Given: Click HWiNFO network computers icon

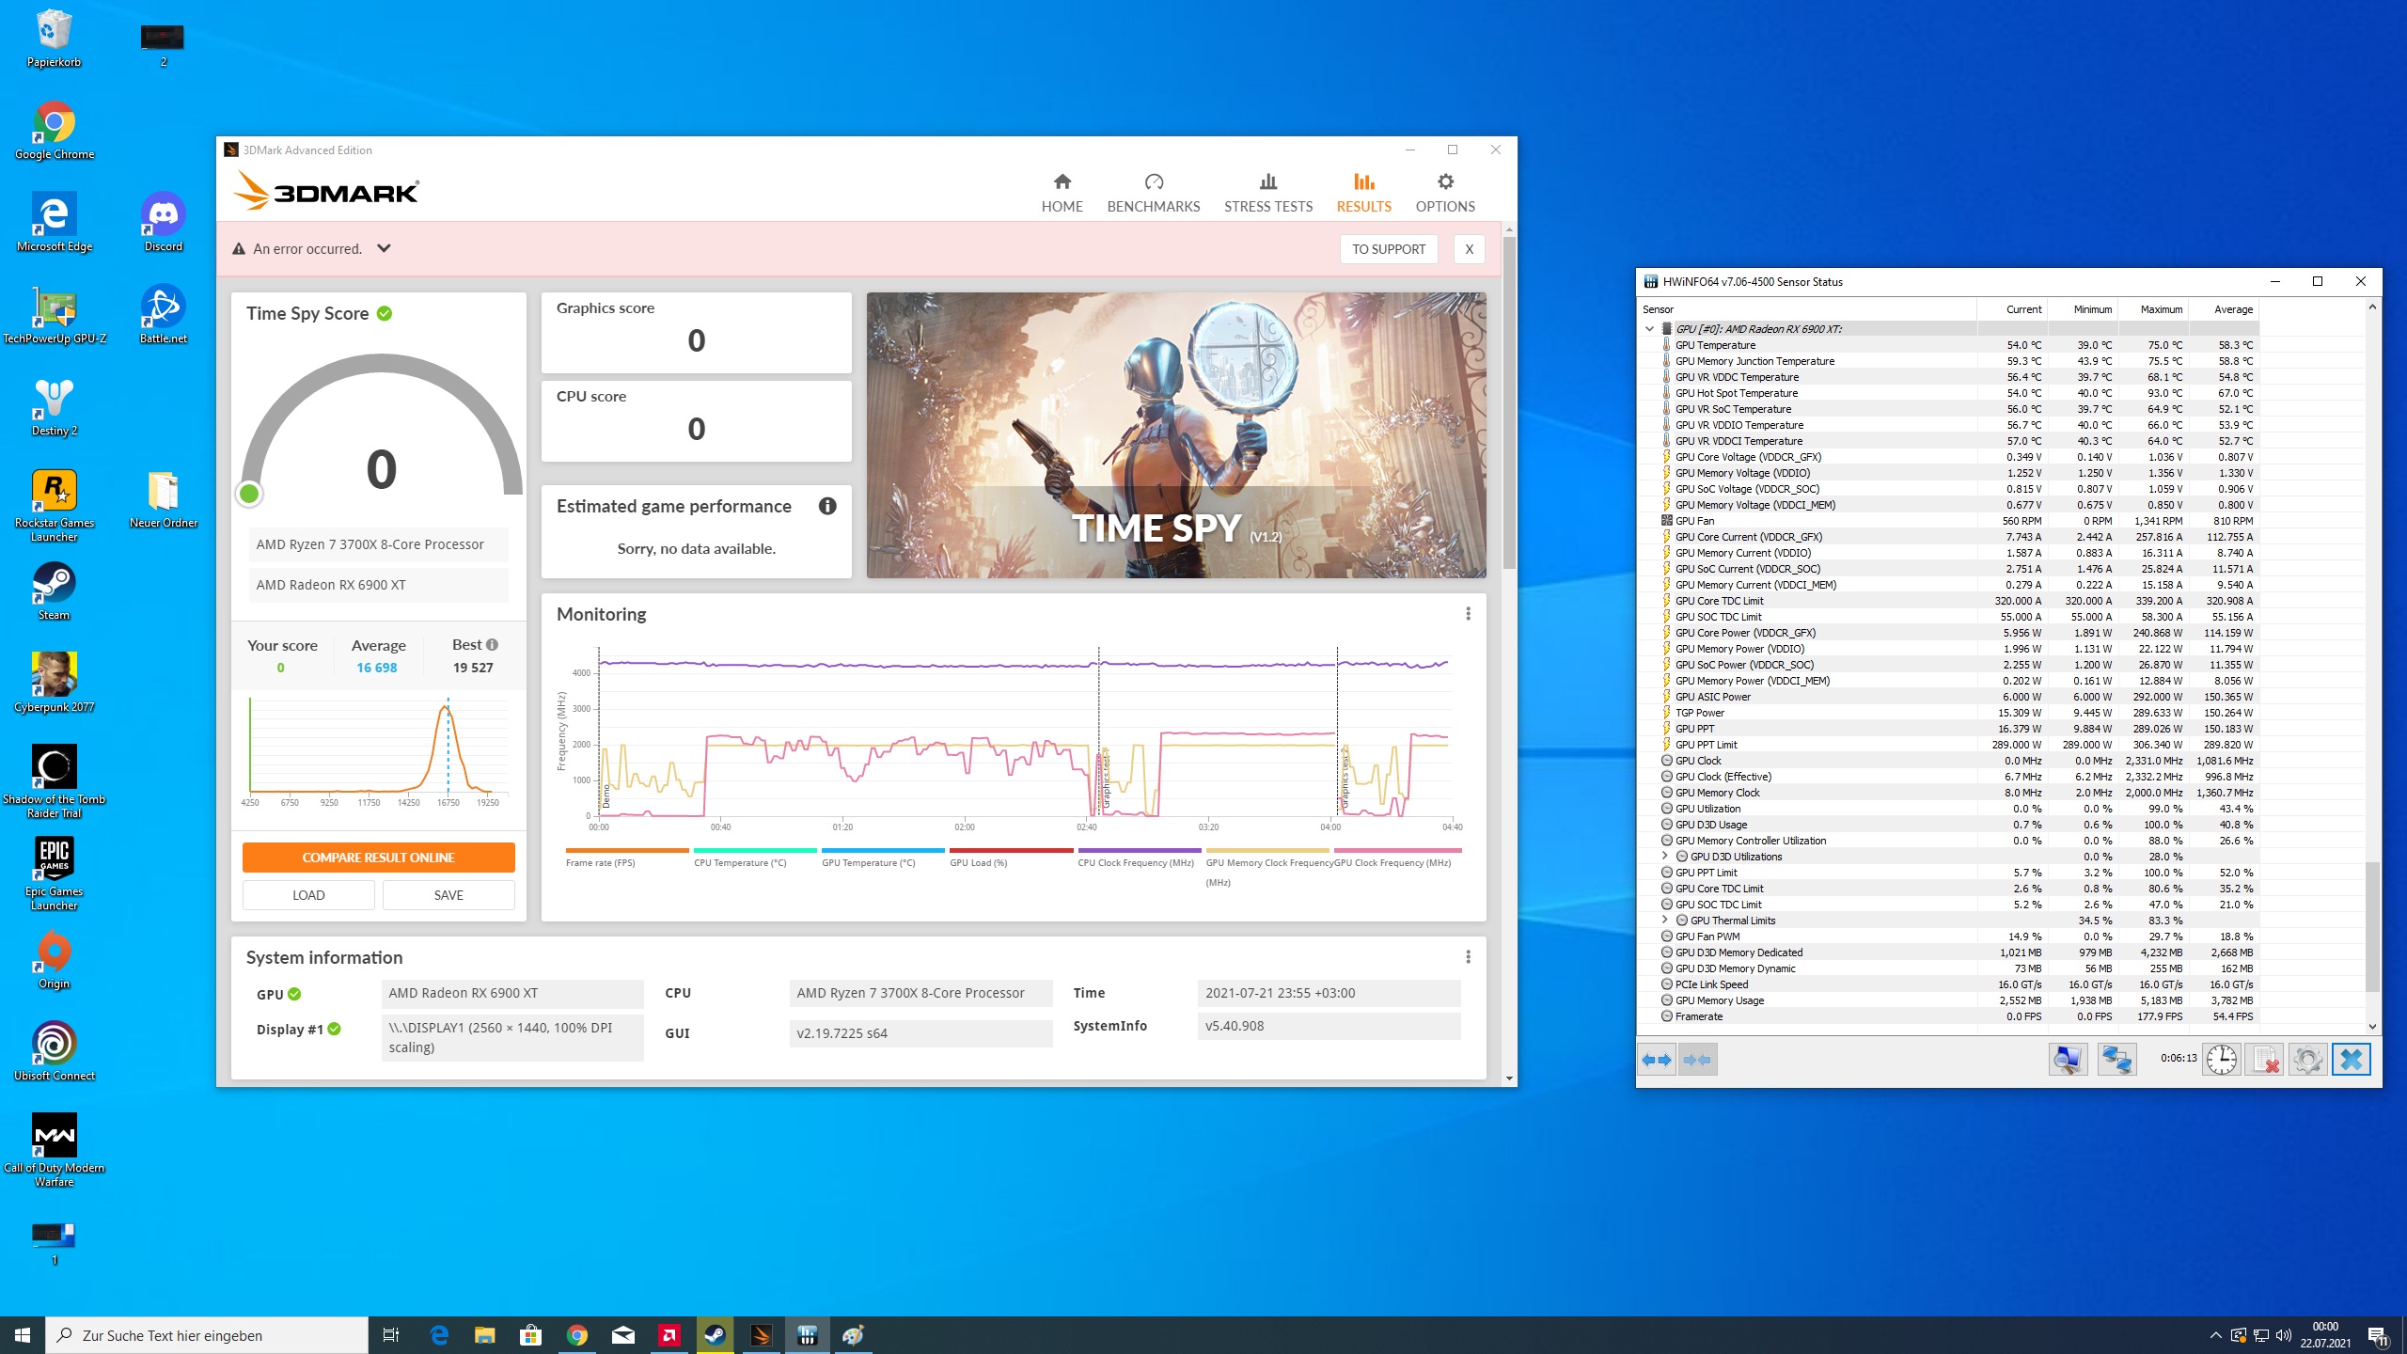Looking at the screenshot, I should pyautogui.click(x=2116, y=1060).
